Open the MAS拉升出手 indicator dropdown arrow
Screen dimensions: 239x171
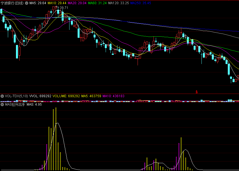coord(2,104)
